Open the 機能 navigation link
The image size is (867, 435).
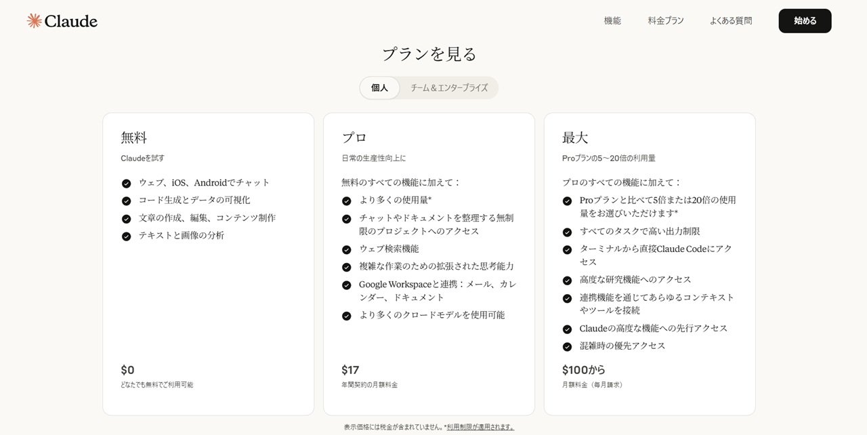click(612, 21)
